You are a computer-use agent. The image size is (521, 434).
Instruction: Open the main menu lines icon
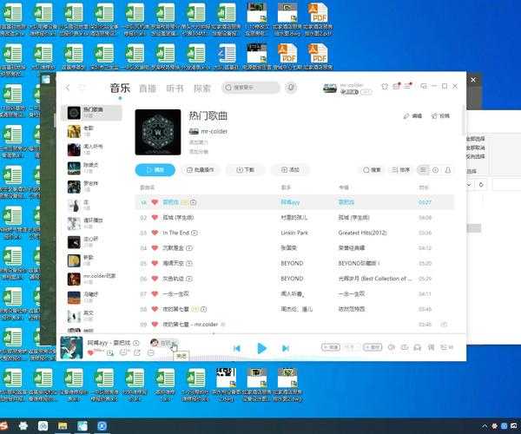point(408,86)
